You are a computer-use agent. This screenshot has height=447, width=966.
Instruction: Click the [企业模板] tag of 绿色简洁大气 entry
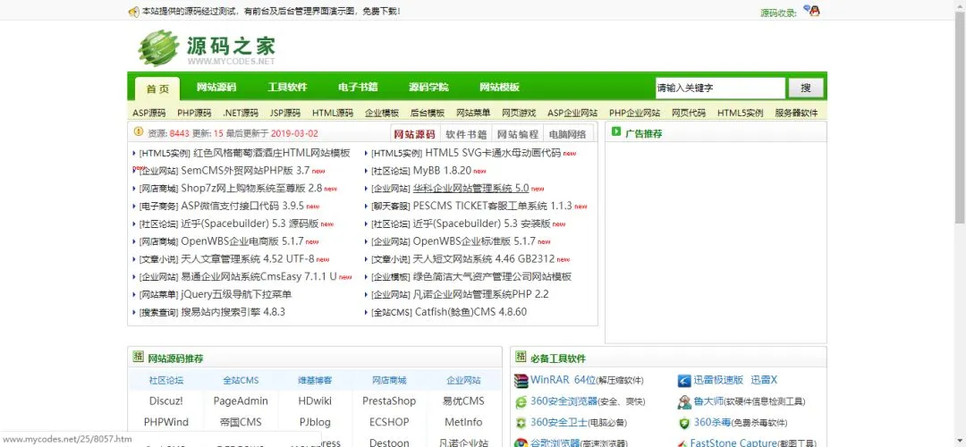(391, 277)
